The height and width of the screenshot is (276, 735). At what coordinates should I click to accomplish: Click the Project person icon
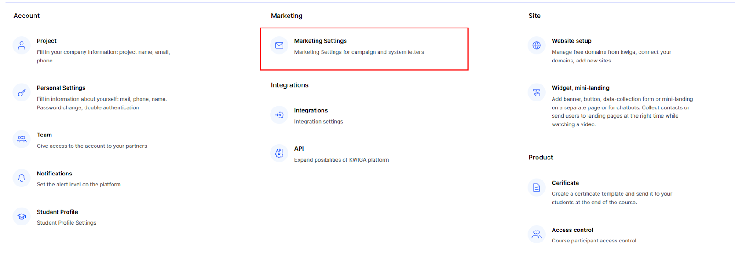point(22,45)
